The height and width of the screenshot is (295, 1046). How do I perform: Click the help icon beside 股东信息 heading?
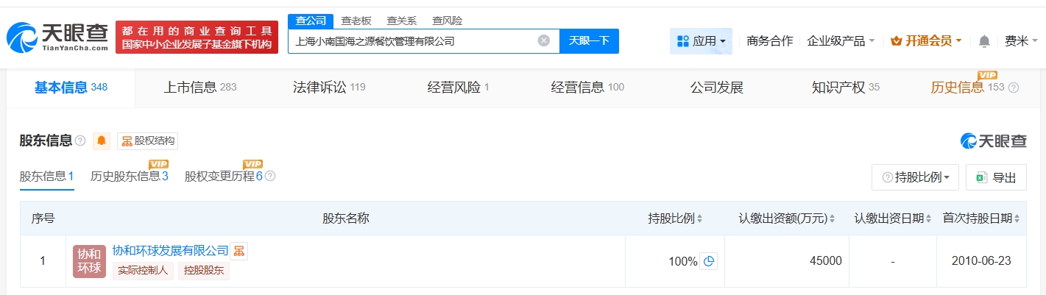click(x=80, y=141)
